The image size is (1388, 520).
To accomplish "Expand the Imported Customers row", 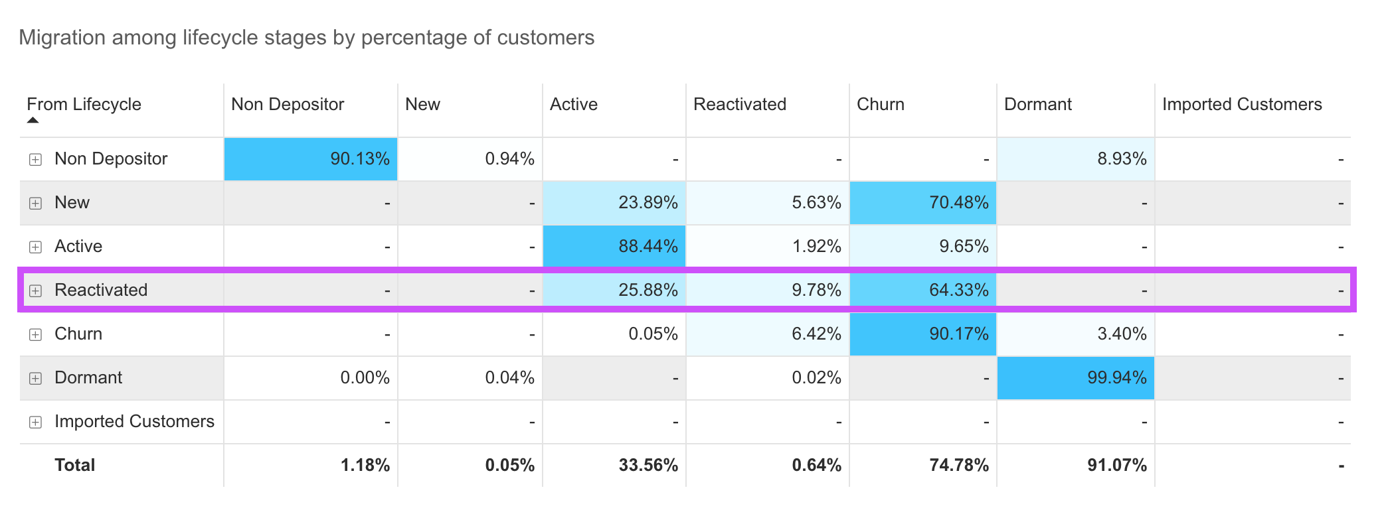I will tap(35, 422).
